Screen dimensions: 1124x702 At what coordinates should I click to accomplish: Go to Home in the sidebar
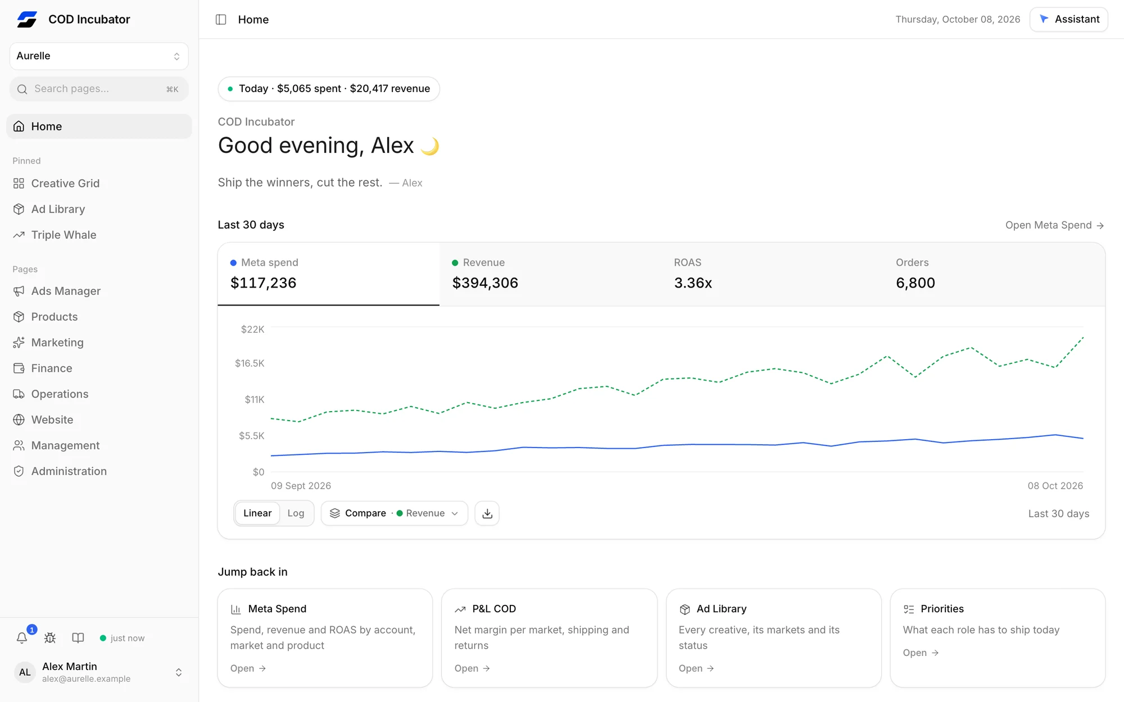[99, 126]
